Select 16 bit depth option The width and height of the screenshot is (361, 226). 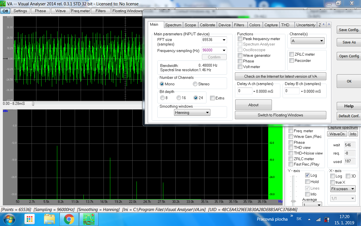[179, 98]
